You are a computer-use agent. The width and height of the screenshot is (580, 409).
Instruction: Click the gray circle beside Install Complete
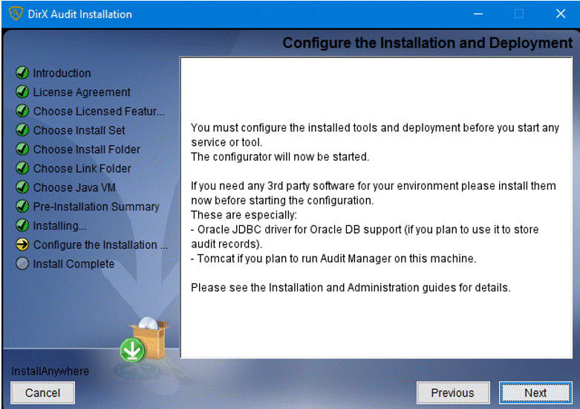[x=22, y=264]
